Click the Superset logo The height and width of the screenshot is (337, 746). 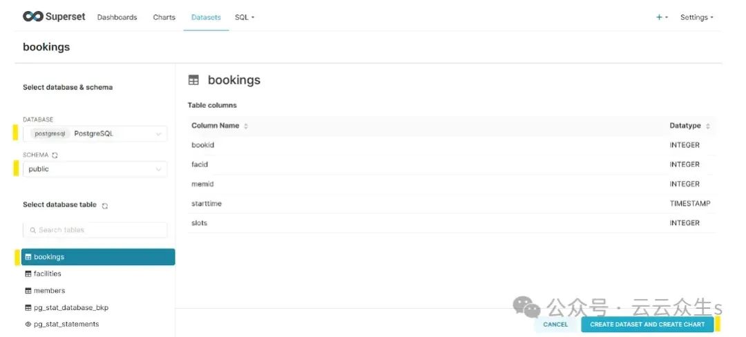[x=54, y=17]
